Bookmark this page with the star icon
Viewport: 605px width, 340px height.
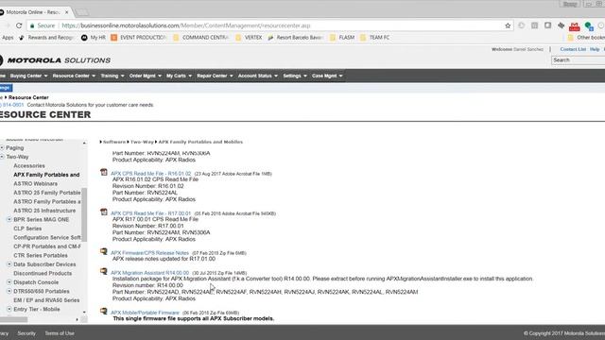(508, 25)
